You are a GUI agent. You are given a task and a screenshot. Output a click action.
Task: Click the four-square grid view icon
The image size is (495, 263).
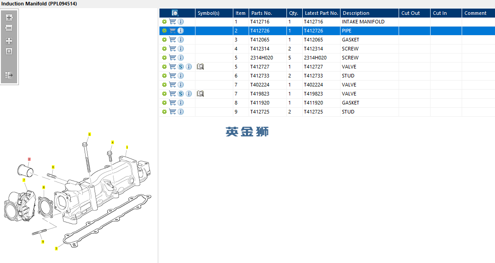[9, 41]
